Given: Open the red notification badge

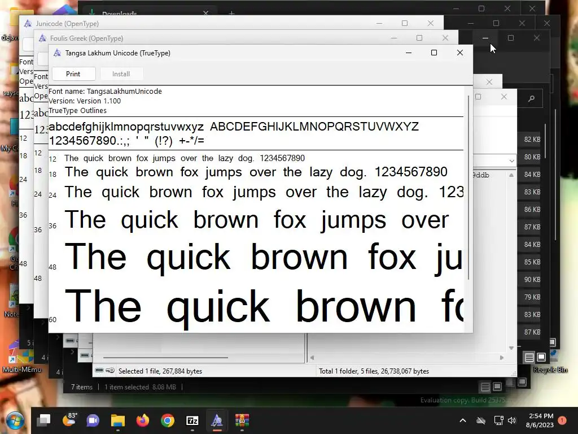Looking at the screenshot, I should [562, 420].
